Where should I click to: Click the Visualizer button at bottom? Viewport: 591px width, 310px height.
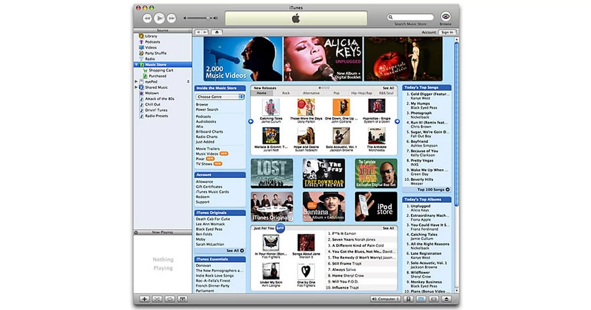click(434, 299)
